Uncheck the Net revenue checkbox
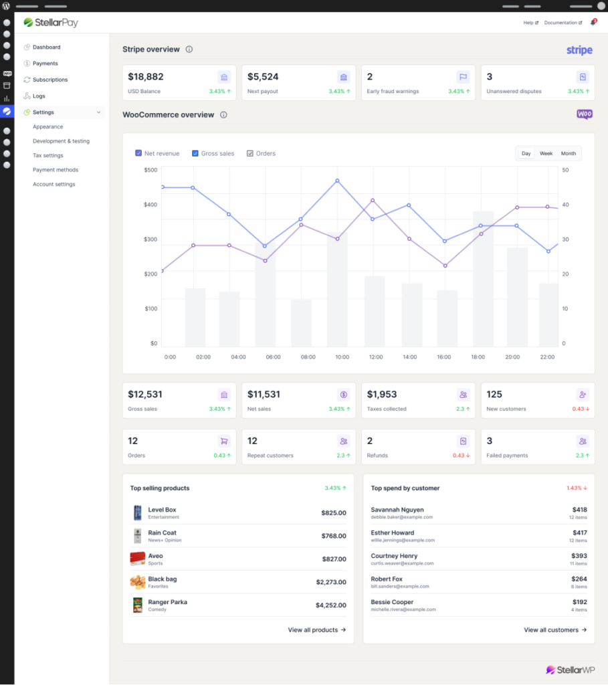Screen dimensions: 608x685 click(138, 153)
